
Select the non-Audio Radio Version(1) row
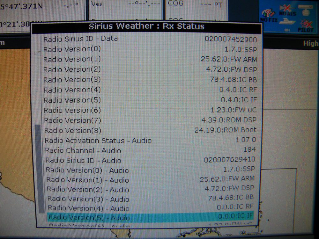[150, 59]
